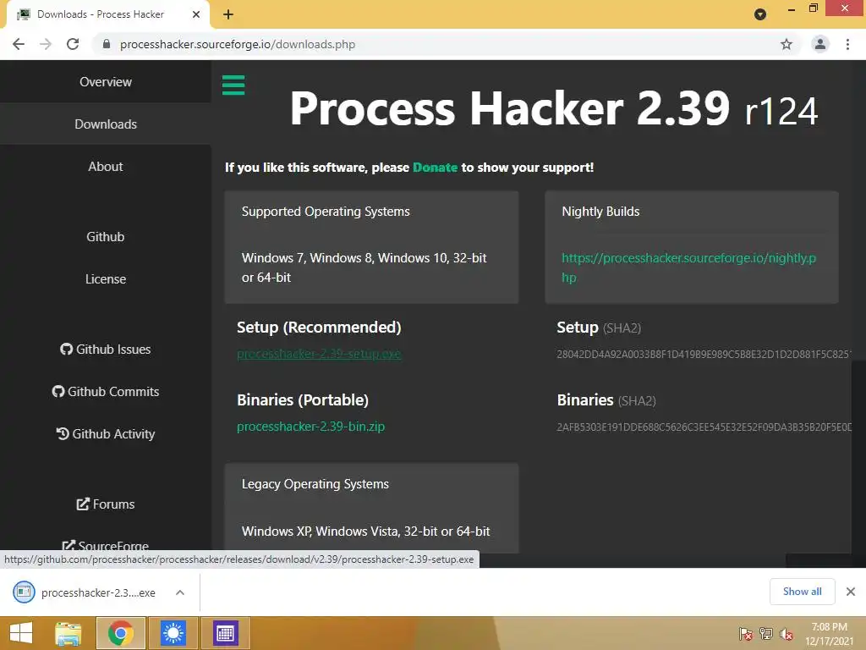Toggle the green hamburger menu icon
866x650 pixels.
tap(233, 85)
